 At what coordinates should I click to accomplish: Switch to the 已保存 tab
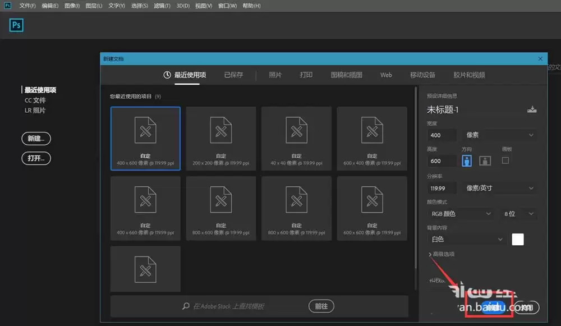pyautogui.click(x=233, y=75)
